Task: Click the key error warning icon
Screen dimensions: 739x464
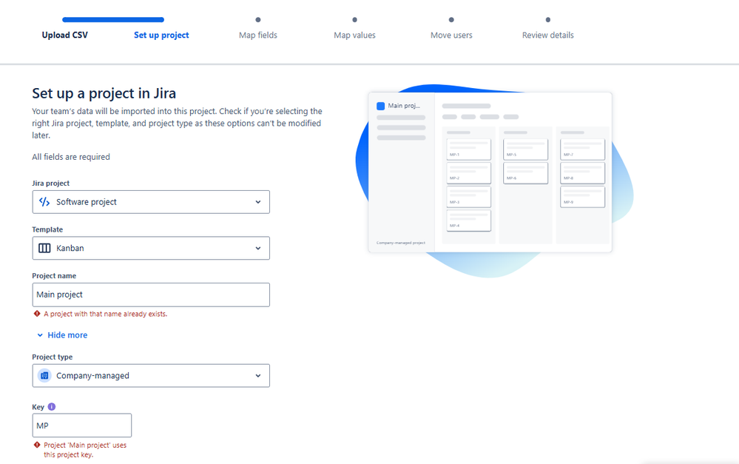Action: 37,445
